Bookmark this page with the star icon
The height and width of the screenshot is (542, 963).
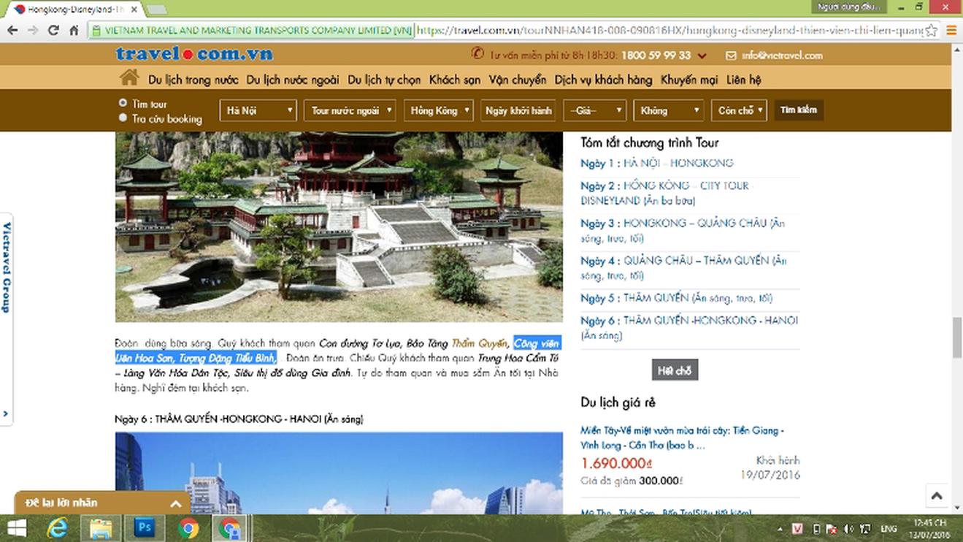pos(931,31)
